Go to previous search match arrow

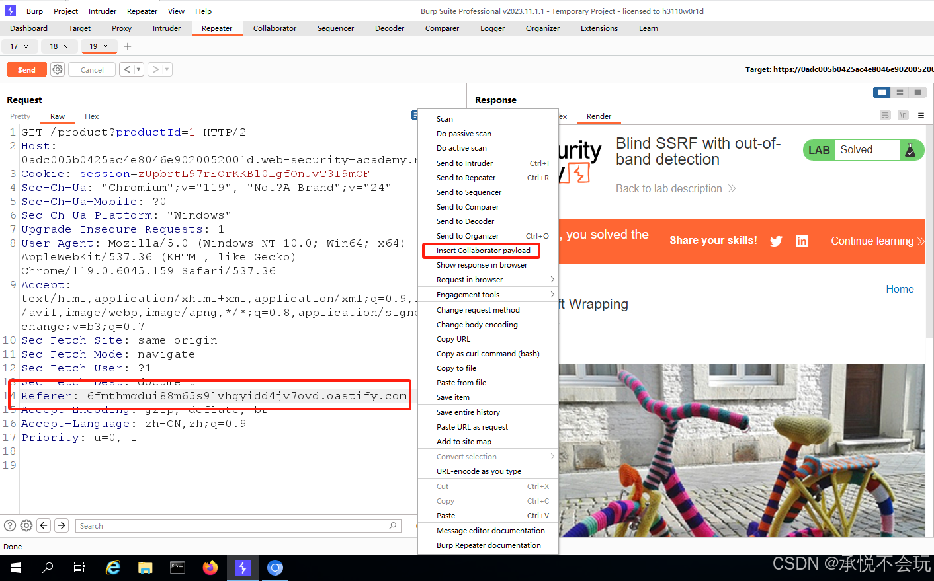click(x=44, y=525)
